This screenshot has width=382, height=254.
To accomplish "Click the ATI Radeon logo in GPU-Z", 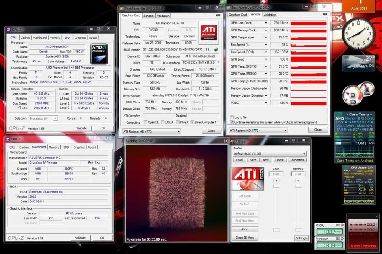I will 209,32.
